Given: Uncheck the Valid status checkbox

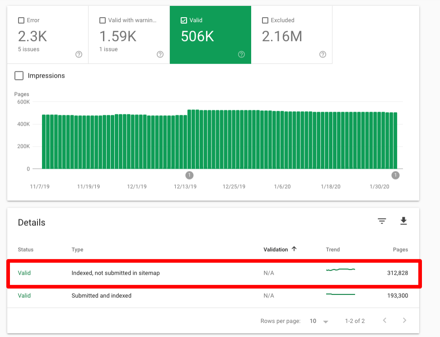Looking at the screenshot, I should (x=184, y=20).
